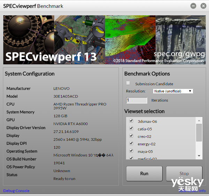
Task: Click the viewset list scrollbar thumb
Action: click(x=199, y=132)
